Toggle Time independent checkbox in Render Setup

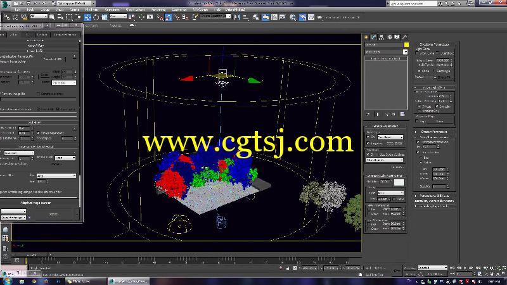coord(39,133)
